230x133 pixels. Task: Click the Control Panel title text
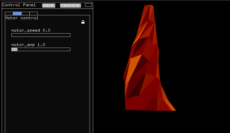point(19,5)
